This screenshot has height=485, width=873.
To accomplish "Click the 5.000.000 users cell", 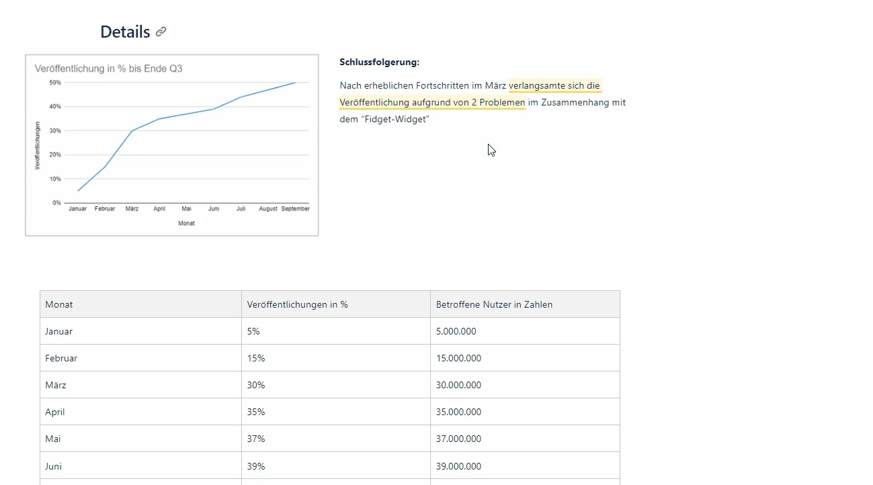I will 525,331.
